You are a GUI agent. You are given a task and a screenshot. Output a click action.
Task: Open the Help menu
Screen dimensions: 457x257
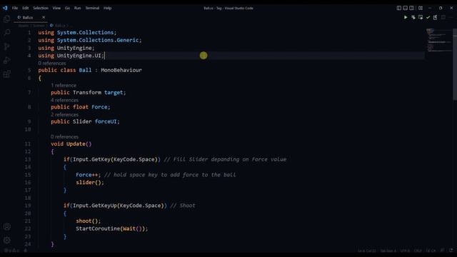[x=108, y=8]
